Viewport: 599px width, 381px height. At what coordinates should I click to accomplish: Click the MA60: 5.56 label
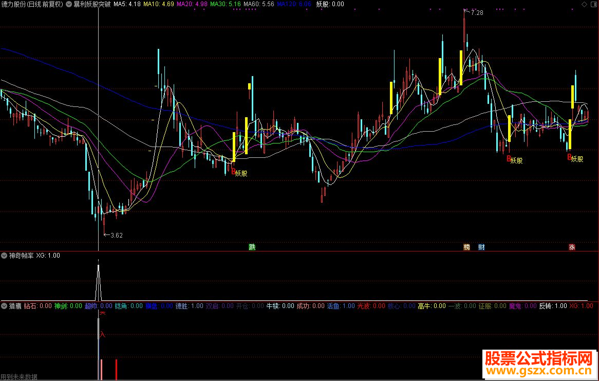point(258,4)
